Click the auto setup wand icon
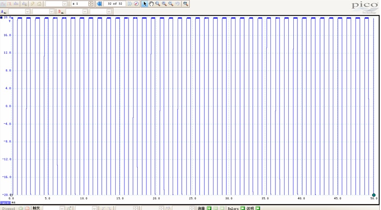Image resolution: width=381 pixels, height=210 pixels. point(32,4)
